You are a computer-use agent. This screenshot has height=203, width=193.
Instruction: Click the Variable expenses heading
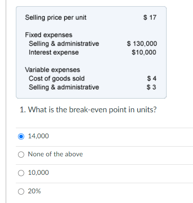click(x=52, y=70)
